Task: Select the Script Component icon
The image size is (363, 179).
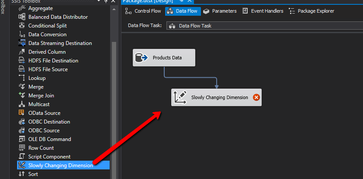Action: tap(22, 157)
